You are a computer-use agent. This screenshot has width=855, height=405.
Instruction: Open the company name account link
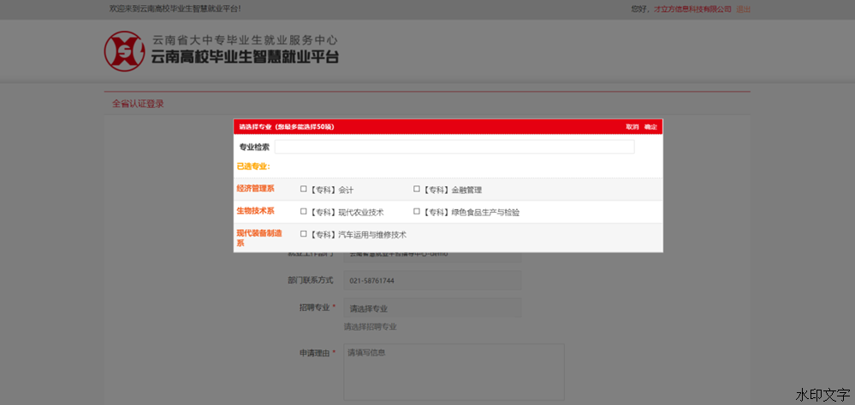tap(692, 9)
